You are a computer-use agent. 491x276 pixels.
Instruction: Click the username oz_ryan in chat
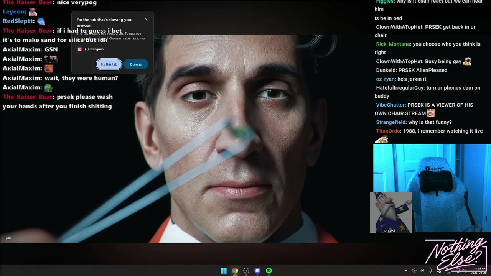[386, 79]
